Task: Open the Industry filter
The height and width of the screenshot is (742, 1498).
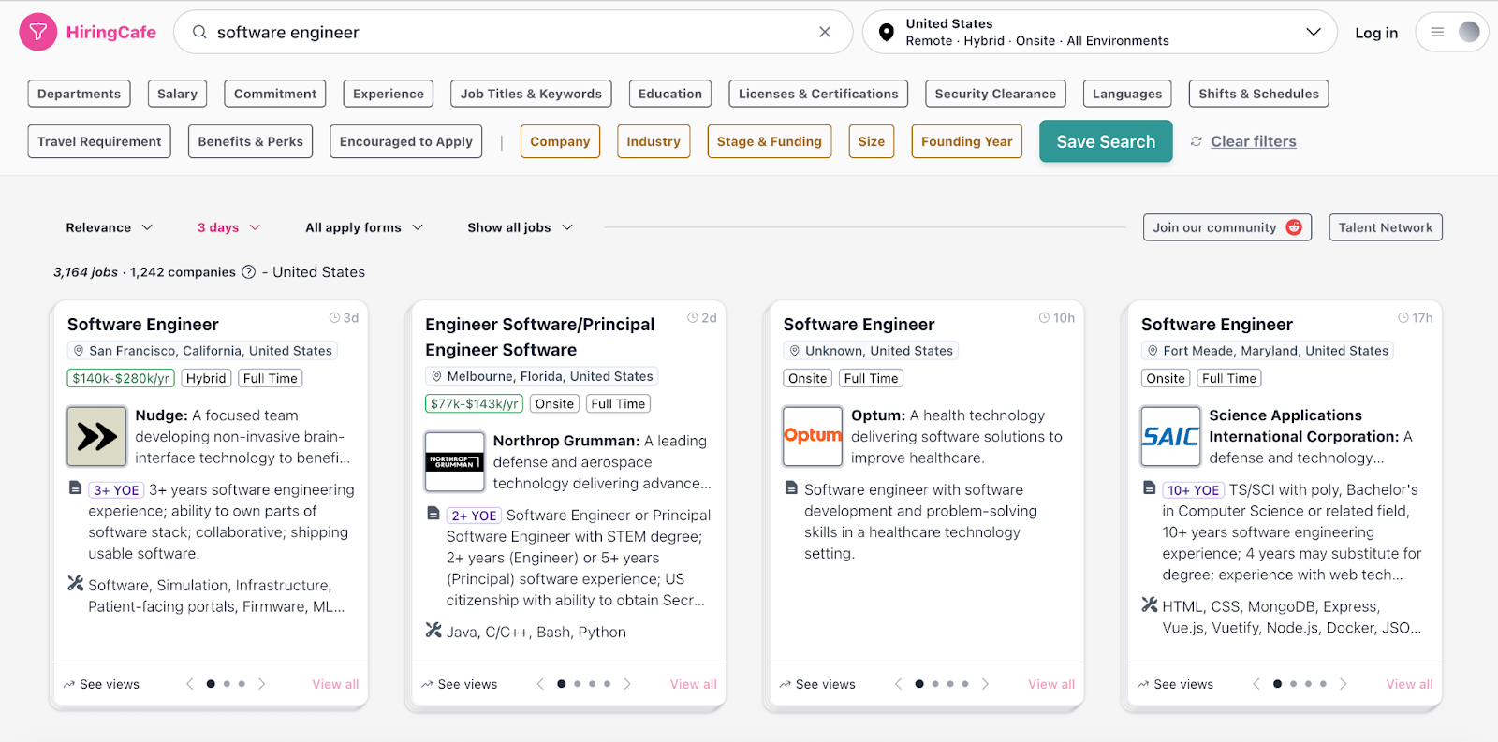Action: (x=654, y=141)
